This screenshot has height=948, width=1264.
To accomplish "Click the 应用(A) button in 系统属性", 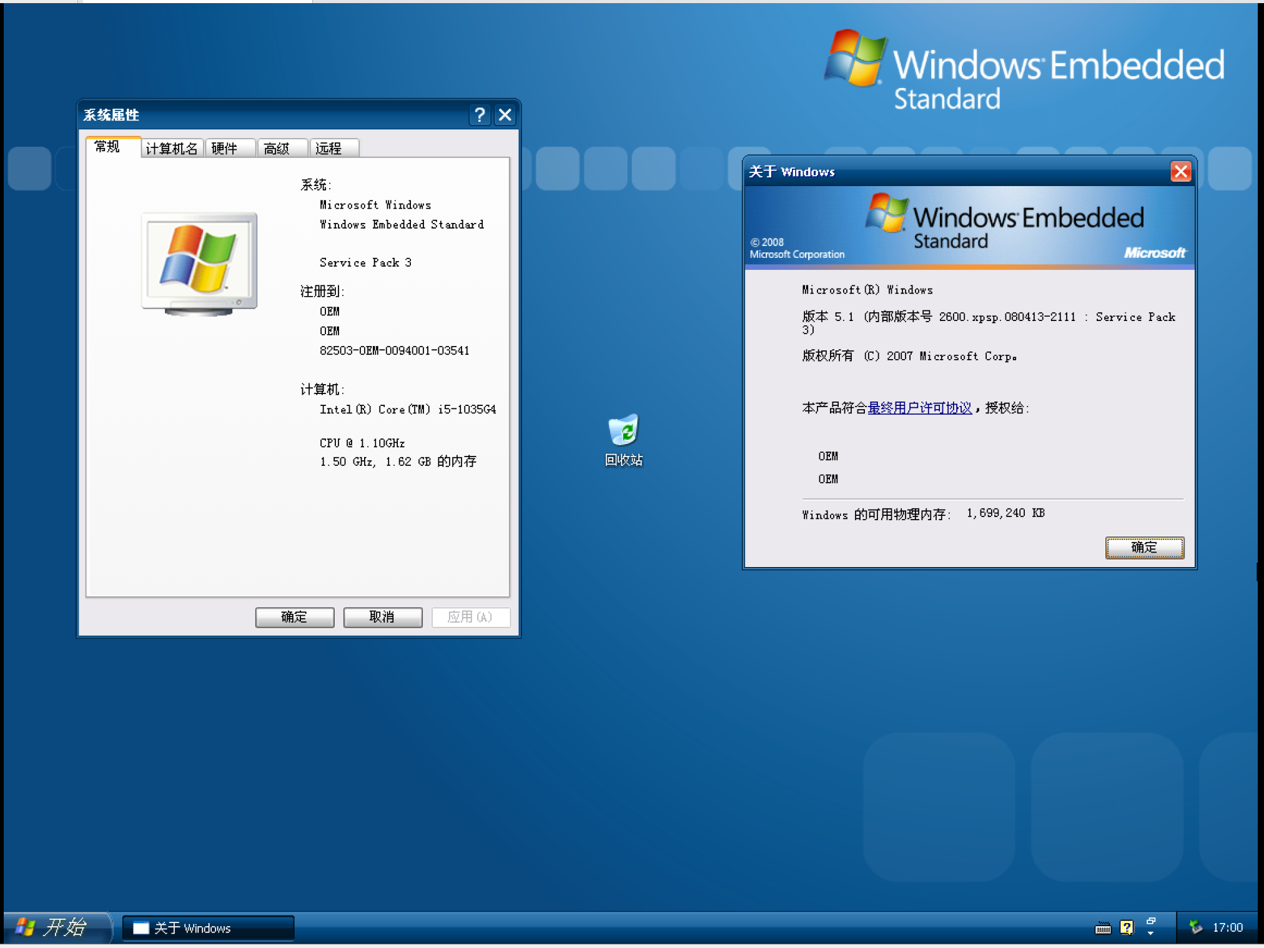I will [x=470, y=617].
